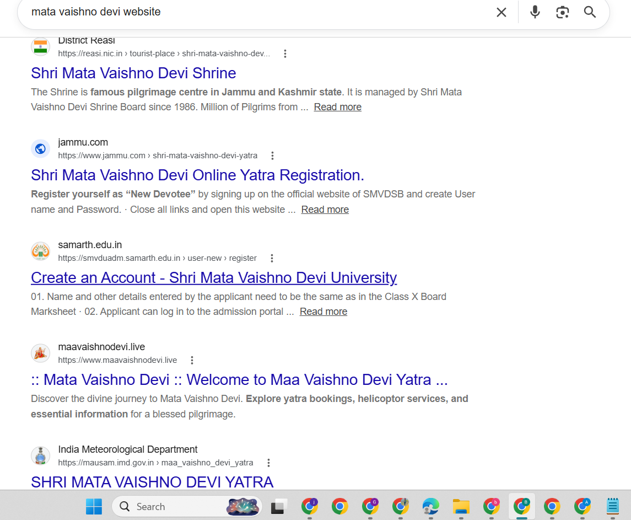Image resolution: width=631 pixels, height=520 pixels.
Task: Click Read more under Shrine result
Action: [x=338, y=107]
